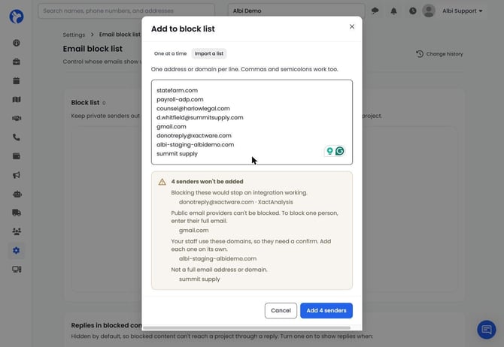
Task: Open the notifications bell
Action: click(x=393, y=11)
